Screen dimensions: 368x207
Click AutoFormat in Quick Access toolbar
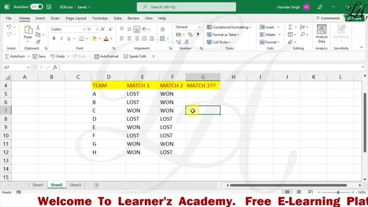point(106,56)
